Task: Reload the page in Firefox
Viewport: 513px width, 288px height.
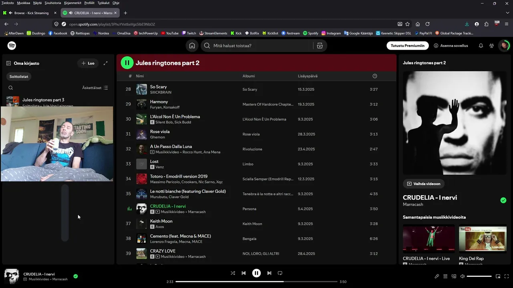Action: click(428, 24)
